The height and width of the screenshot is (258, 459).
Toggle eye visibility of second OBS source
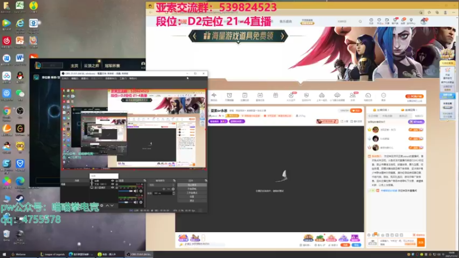coord(112,184)
